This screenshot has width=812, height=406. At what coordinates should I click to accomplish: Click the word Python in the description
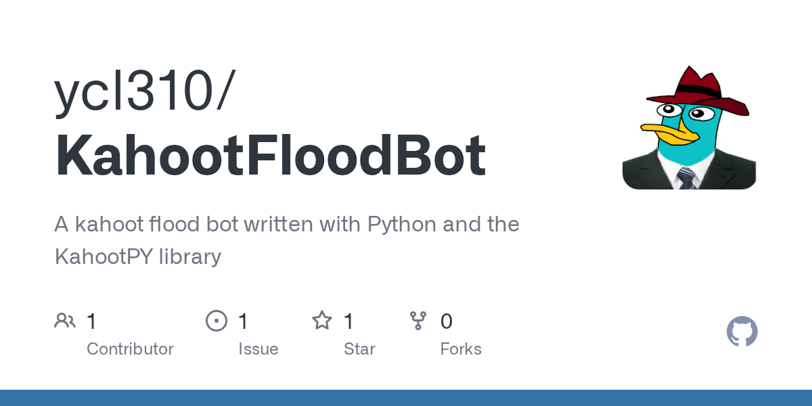pos(401,224)
